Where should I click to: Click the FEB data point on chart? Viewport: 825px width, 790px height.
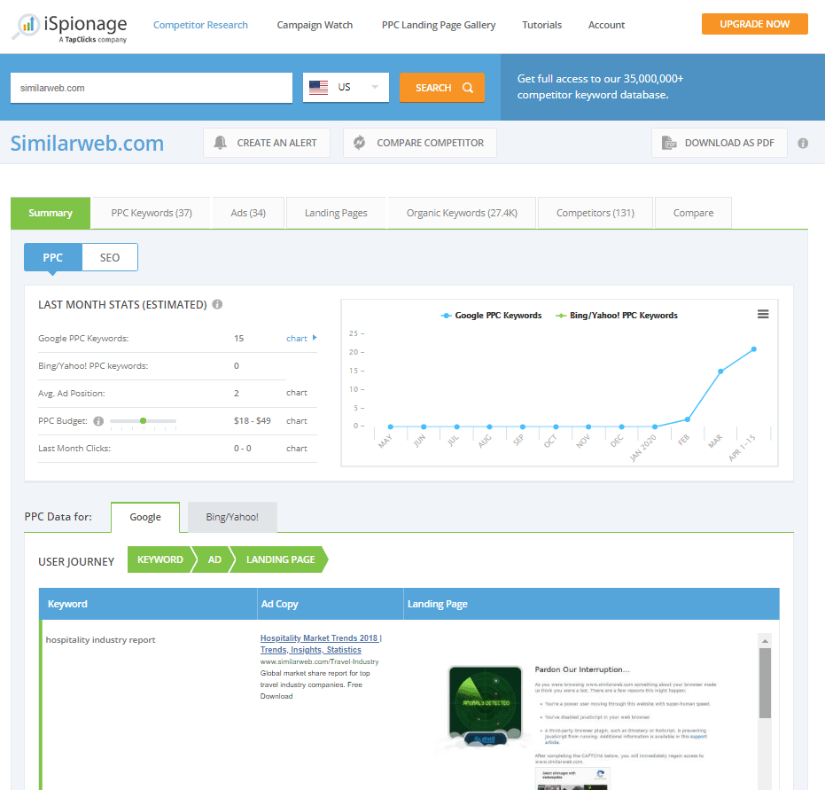688,419
